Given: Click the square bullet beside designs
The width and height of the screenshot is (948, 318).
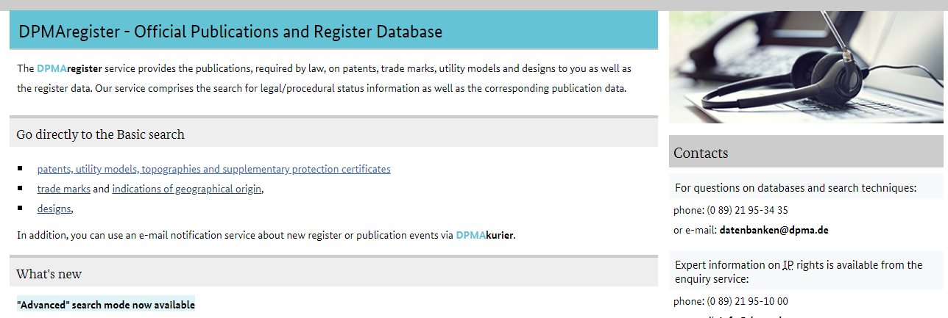Looking at the screenshot, I should point(20,209).
